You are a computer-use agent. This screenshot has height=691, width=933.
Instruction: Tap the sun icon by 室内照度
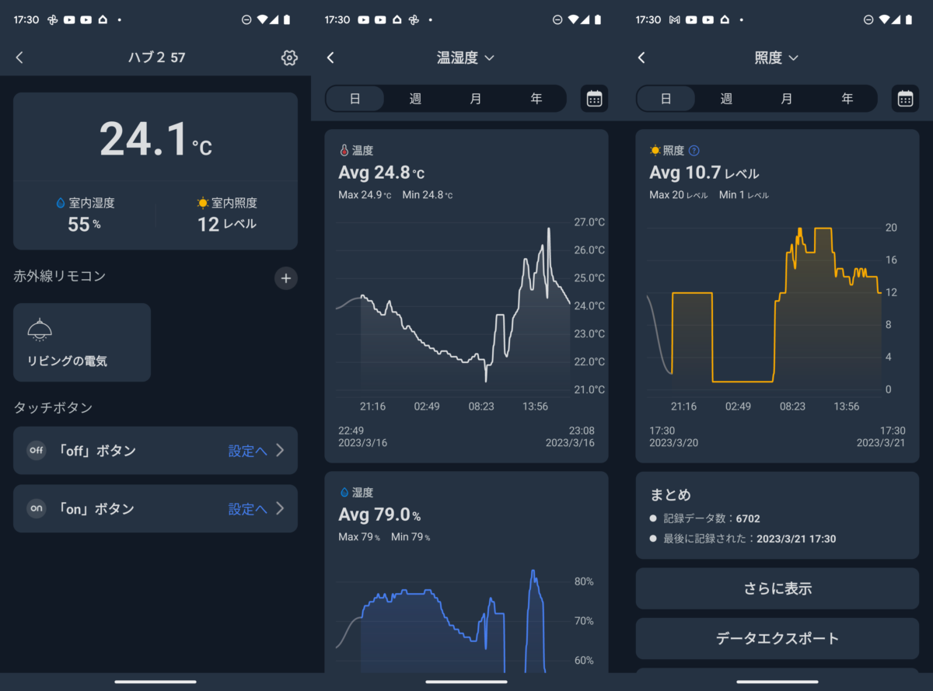click(203, 203)
